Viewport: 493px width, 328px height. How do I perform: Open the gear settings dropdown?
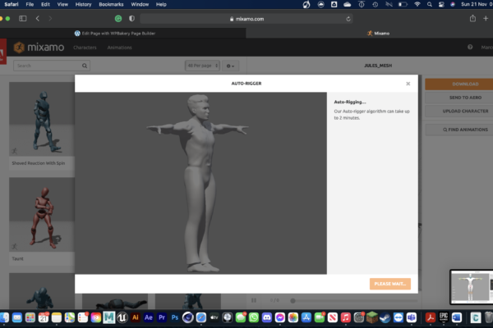tap(230, 66)
